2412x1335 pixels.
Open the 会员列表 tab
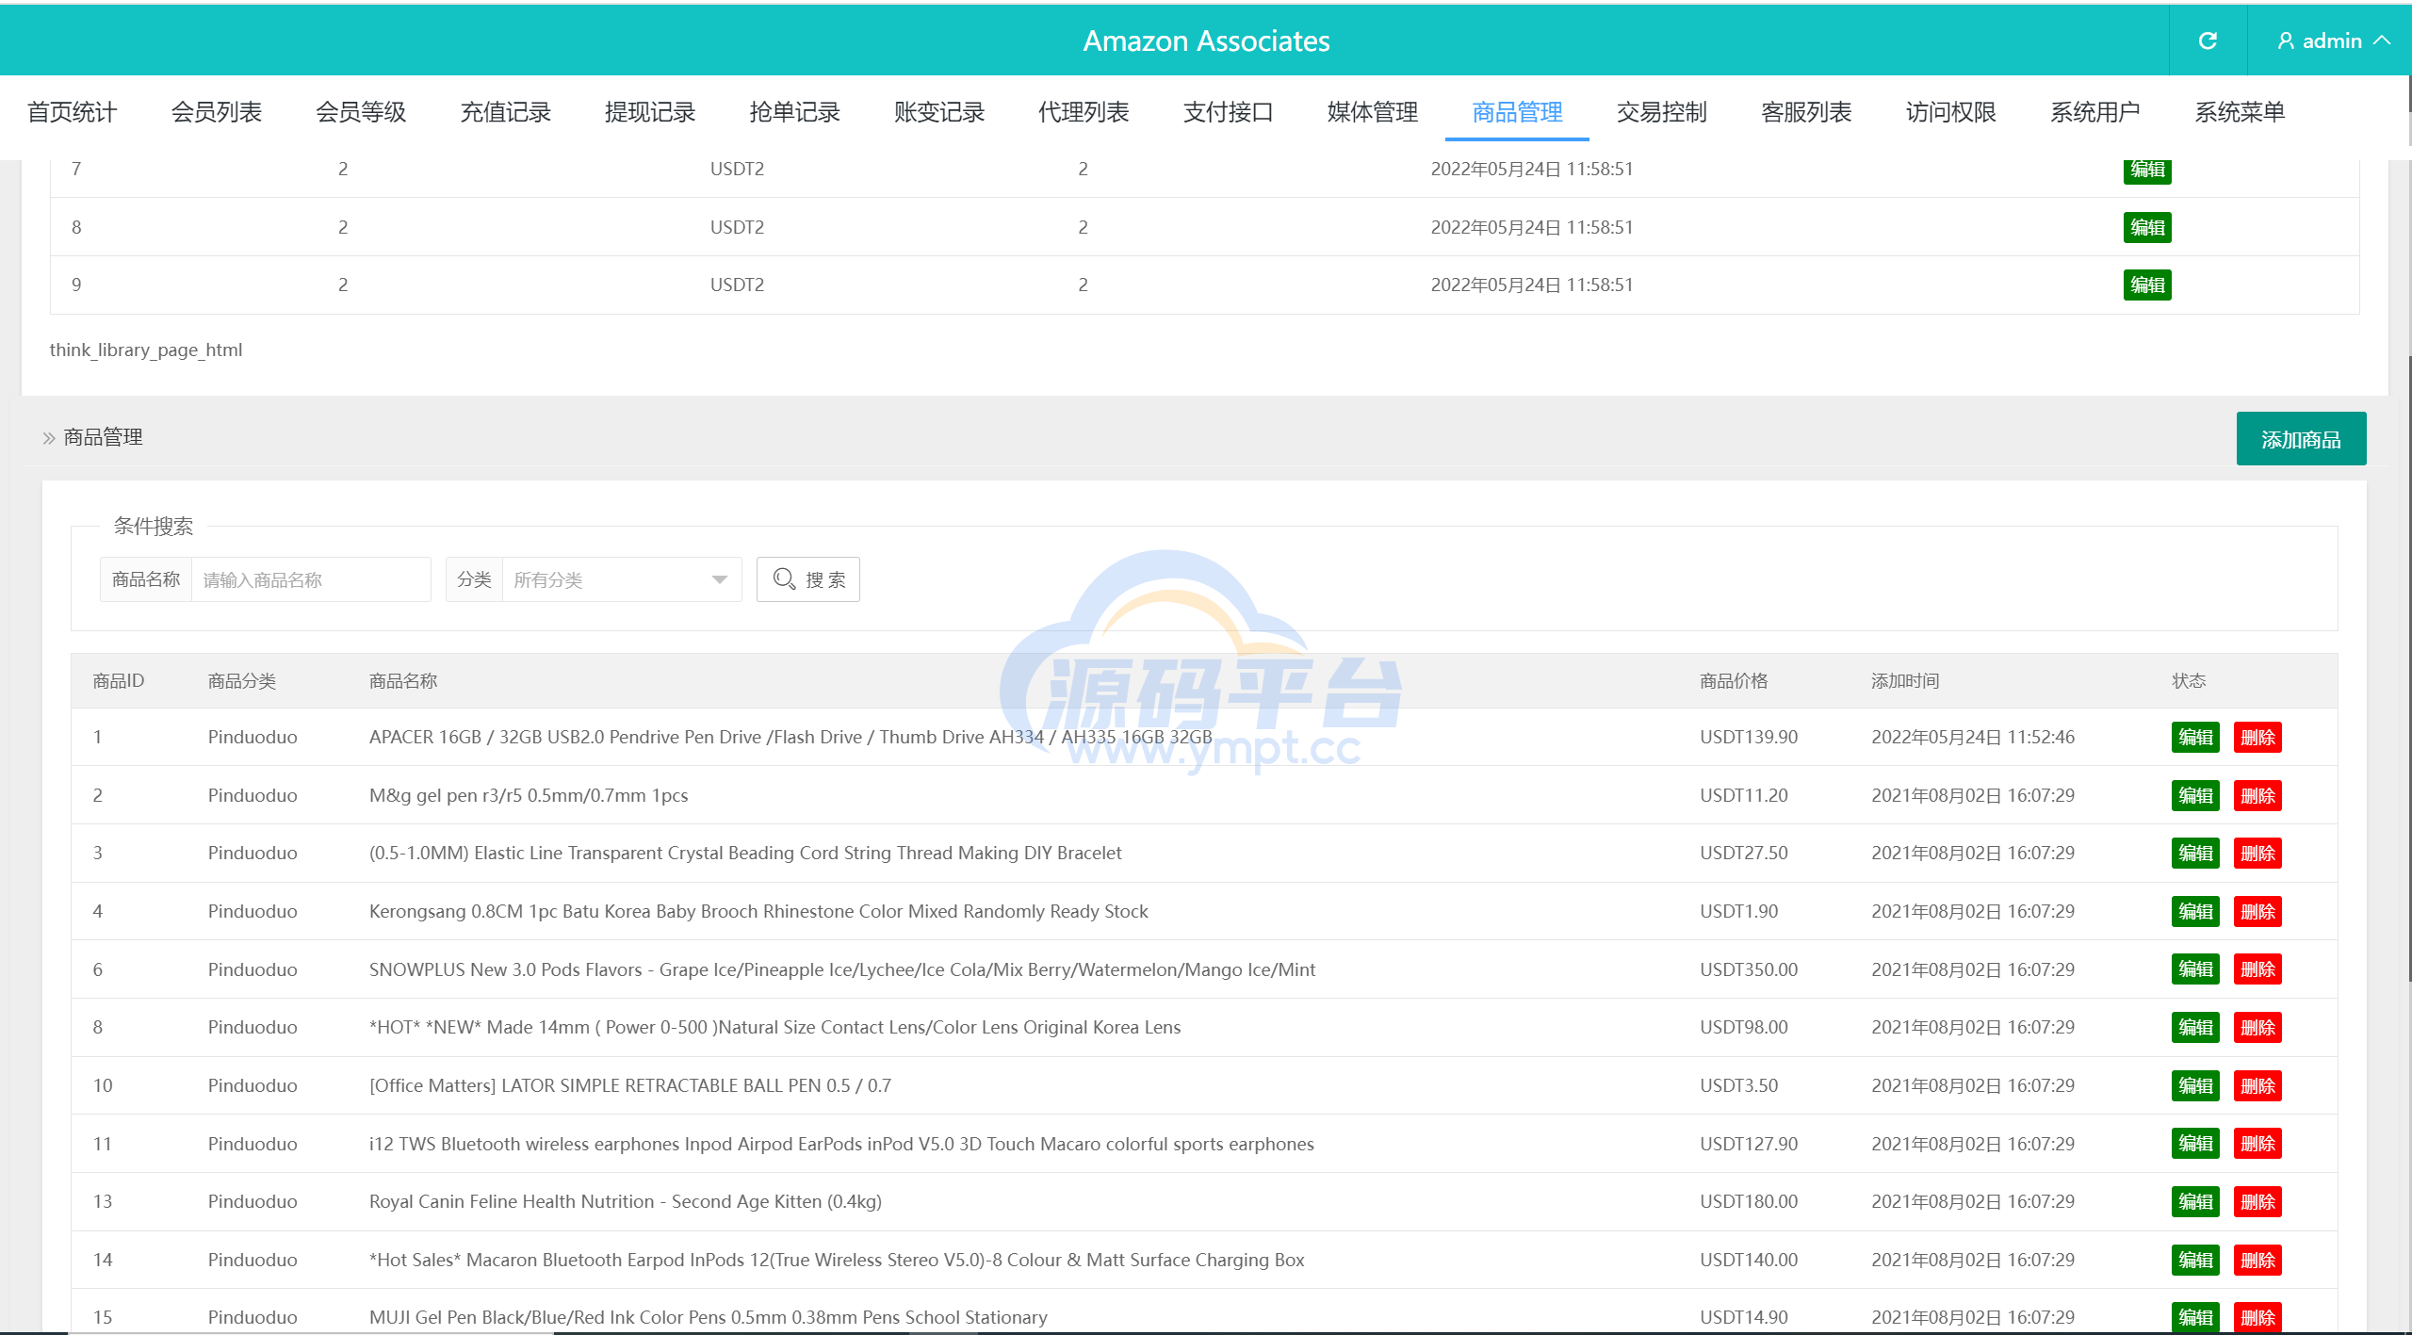(x=216, y=112)
